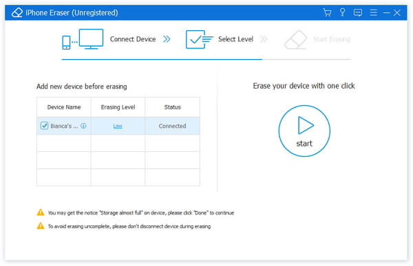Uncheck the Bianca's device checkbox
Screen dimensions: 413x266
click(x=44, y=126)
